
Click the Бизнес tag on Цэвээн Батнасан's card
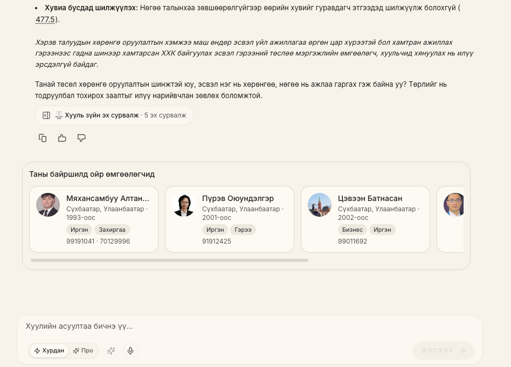click(x=353, y=230)
